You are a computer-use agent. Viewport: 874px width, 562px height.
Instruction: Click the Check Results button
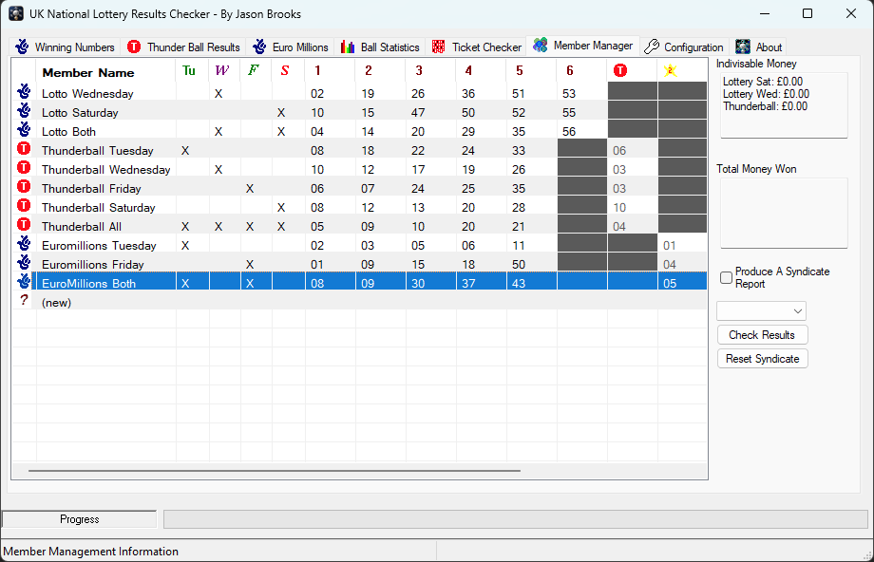[762, 335]
